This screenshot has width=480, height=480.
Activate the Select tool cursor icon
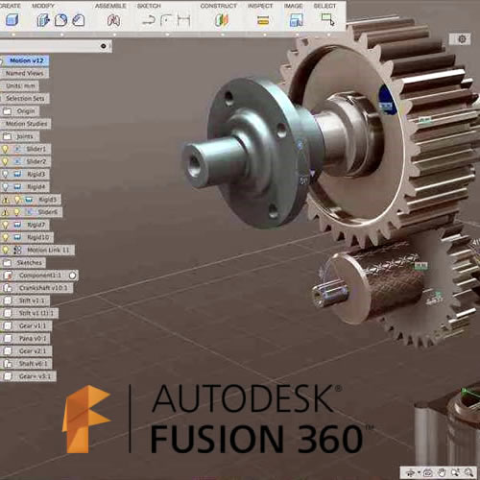click(x=328, y=19)
